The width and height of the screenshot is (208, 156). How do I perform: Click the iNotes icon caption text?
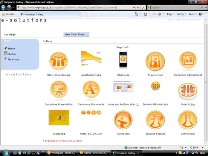point(123,134)
